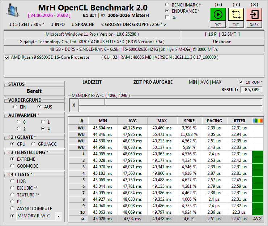The height and width of the screenshot is (226, 268).
Task: Set VORDERGRUND to AUS
Action: pos(39,107)
